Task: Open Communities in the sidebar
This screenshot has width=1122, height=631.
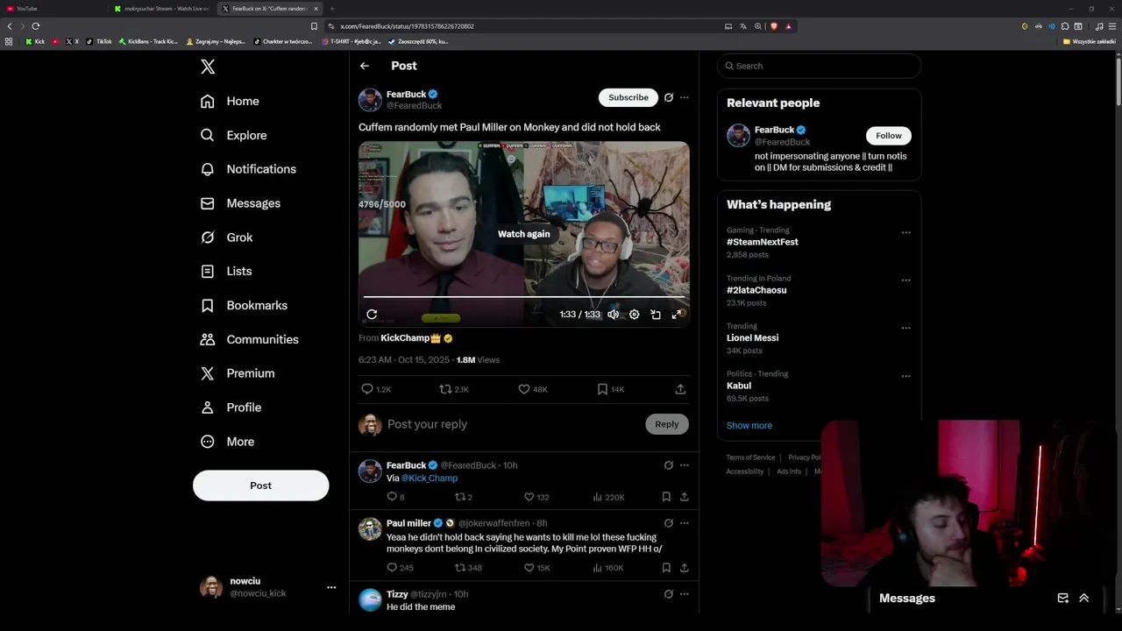Action: pyautogui.click(x=249, y=339)
